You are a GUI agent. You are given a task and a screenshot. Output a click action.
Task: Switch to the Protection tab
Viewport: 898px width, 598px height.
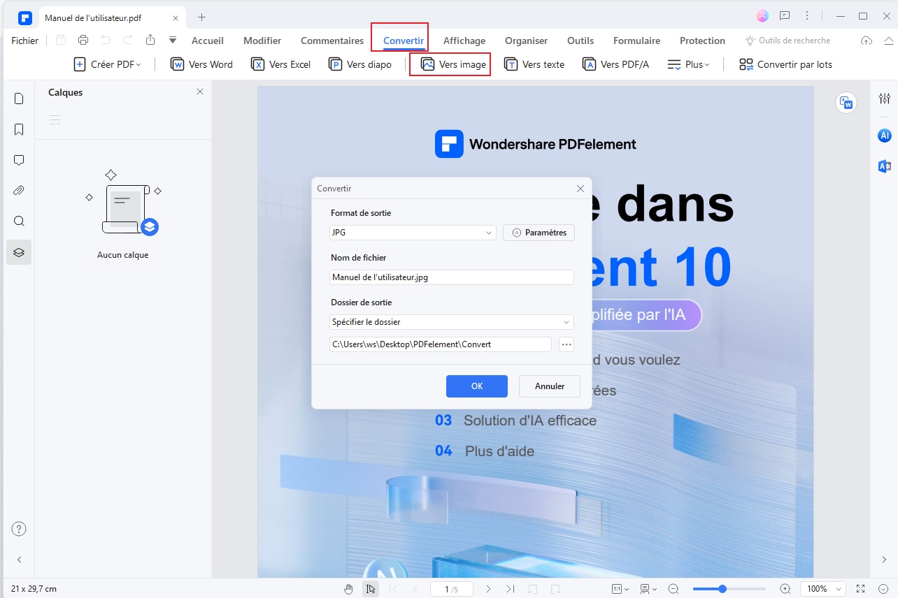point(702,41)
